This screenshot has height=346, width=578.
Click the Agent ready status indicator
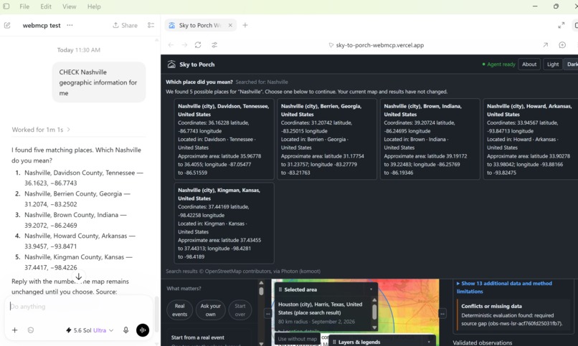tap(498, 64)
